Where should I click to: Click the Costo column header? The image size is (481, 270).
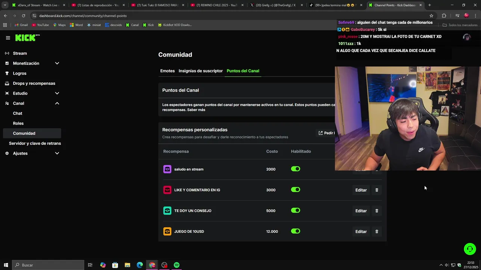[x=272, y=151]
